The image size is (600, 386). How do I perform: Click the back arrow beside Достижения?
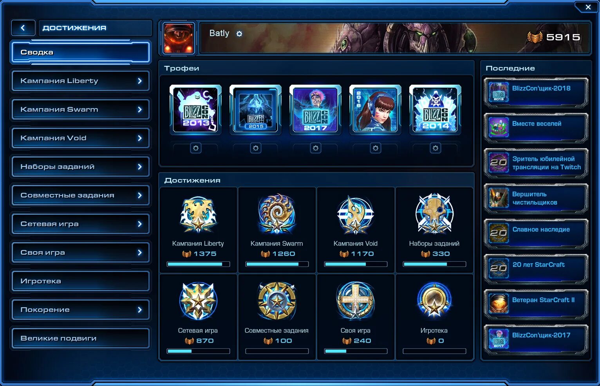[x=23, y=28]
